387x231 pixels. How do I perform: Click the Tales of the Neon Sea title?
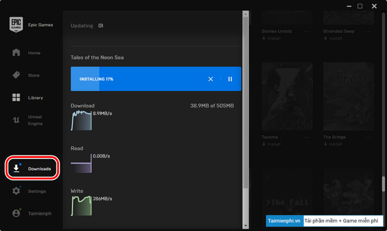click(97, 58)
